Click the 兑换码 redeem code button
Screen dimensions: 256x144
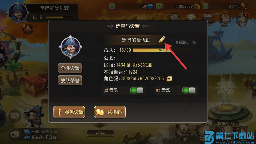(x=110, y=112)
